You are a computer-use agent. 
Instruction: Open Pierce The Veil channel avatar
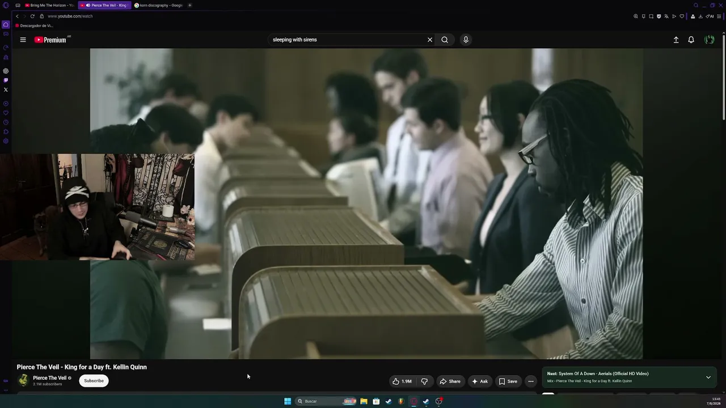[23, 380]
